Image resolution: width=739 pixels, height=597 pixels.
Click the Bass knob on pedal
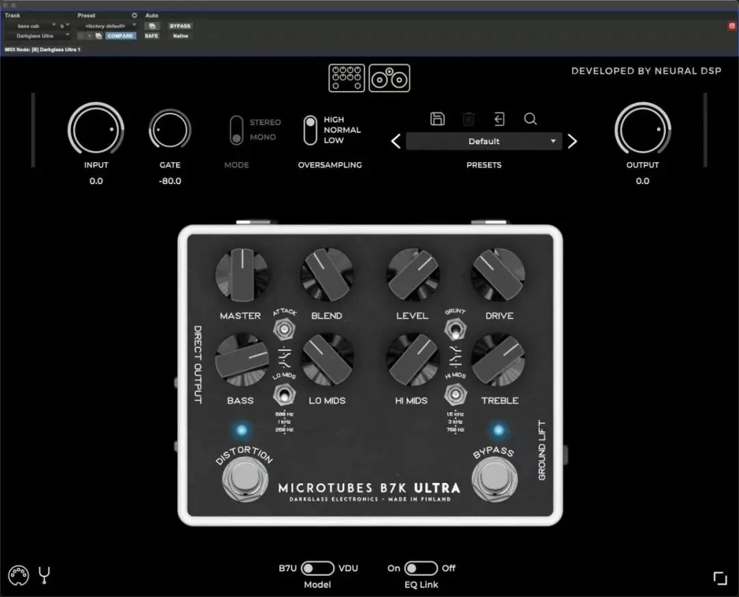(242, 360)
